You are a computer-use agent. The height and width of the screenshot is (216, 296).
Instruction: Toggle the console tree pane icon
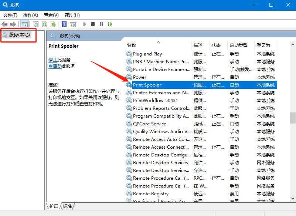click(25, 24)
